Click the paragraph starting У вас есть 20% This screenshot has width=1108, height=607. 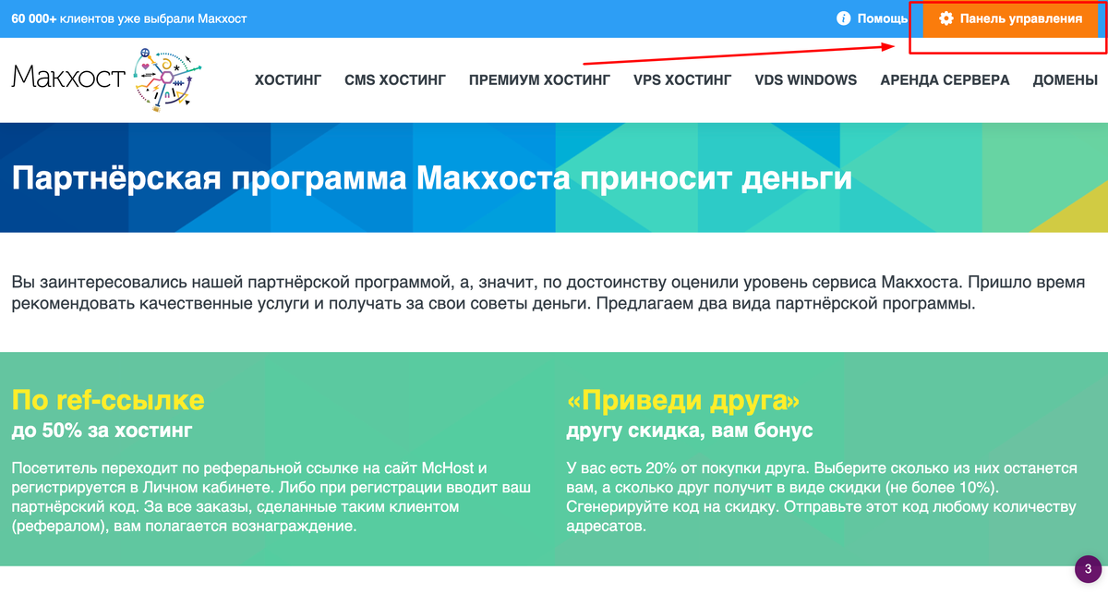click(822, 497)
